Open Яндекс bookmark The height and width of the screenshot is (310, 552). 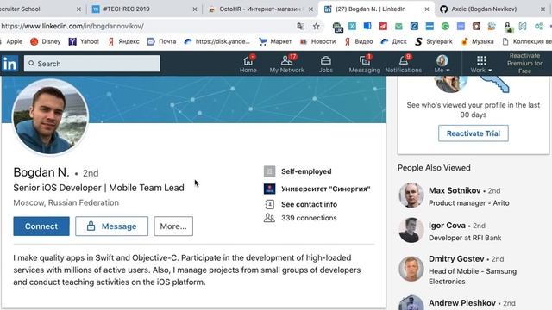(x=123, y=41)
